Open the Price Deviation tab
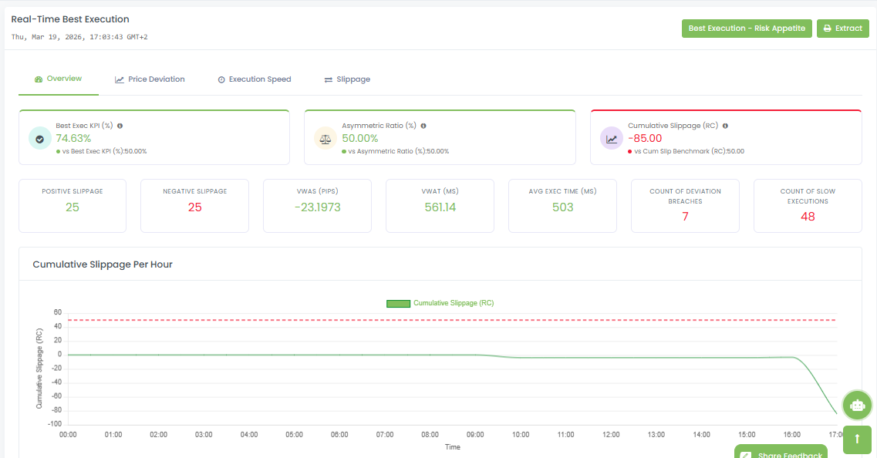Image resolution: width=877 pixels, height=458 pixels. (150, 79)
